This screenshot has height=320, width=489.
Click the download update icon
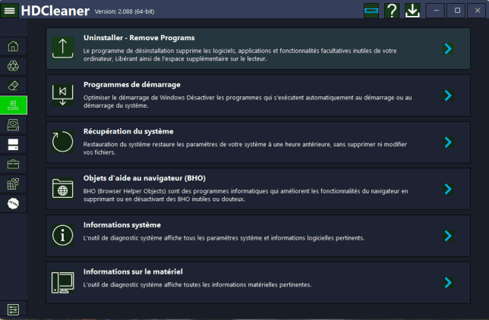click(412, 11)
